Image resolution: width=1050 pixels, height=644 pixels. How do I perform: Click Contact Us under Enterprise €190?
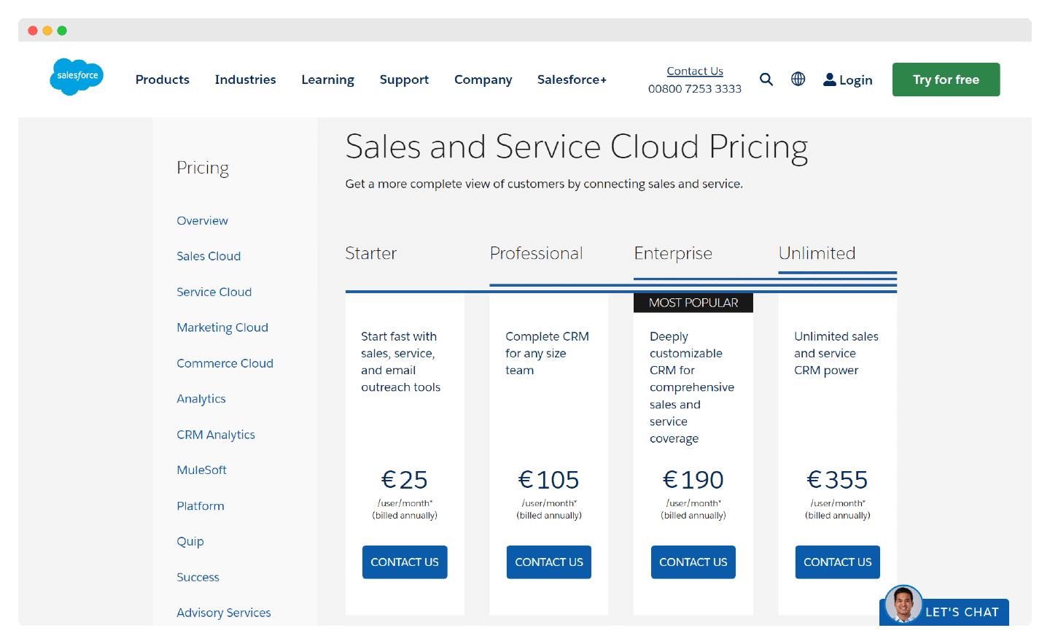(x=693, y=562)
